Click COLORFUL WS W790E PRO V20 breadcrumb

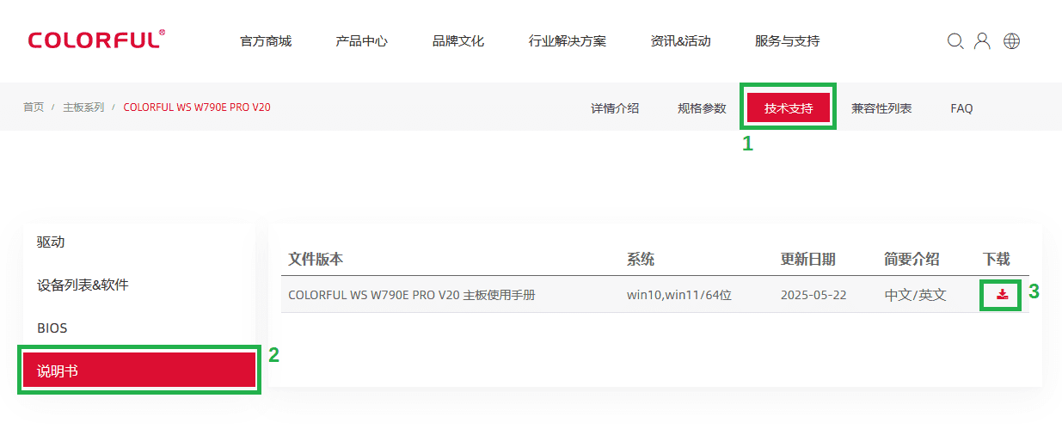[197, 107]
